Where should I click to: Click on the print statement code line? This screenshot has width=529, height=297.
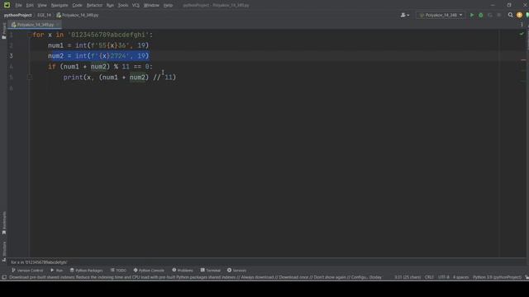[x=119, y=78]
